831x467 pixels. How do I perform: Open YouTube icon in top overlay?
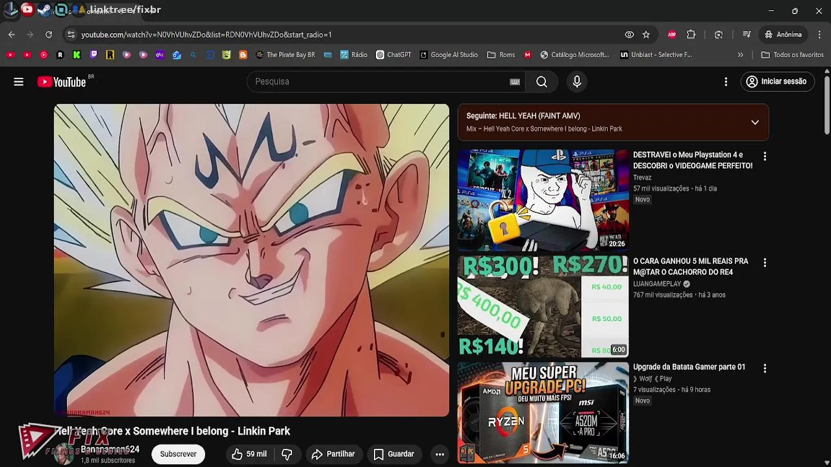[x=27, y=9]
